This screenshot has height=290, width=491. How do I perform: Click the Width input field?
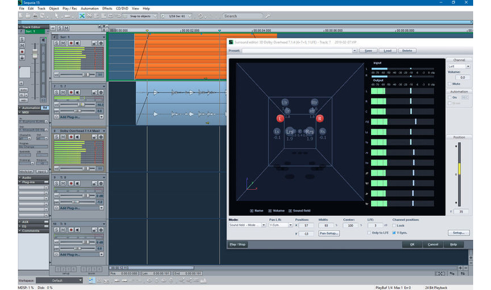click(325, 225)
